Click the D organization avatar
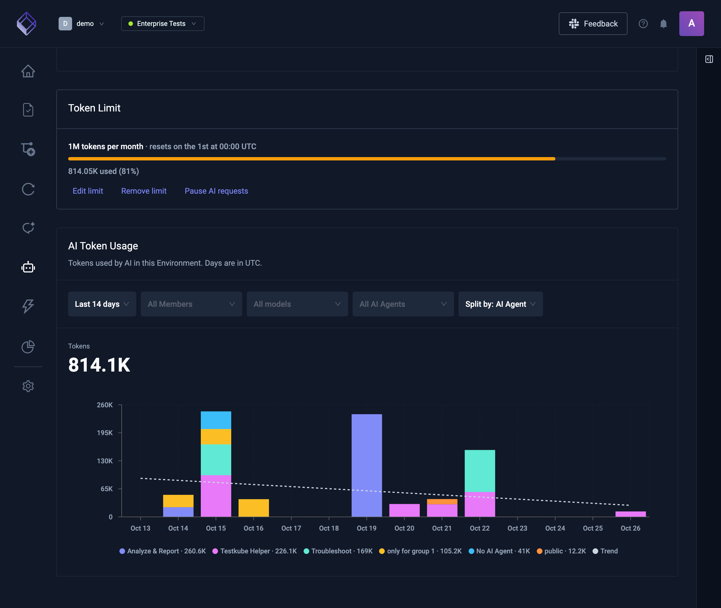This screenshot has width=721, height=608. tap(65, 23)
